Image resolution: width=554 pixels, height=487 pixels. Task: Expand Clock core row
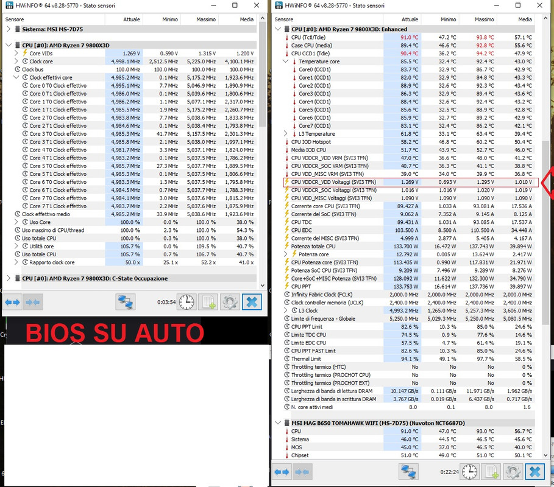tap(16, 61)
